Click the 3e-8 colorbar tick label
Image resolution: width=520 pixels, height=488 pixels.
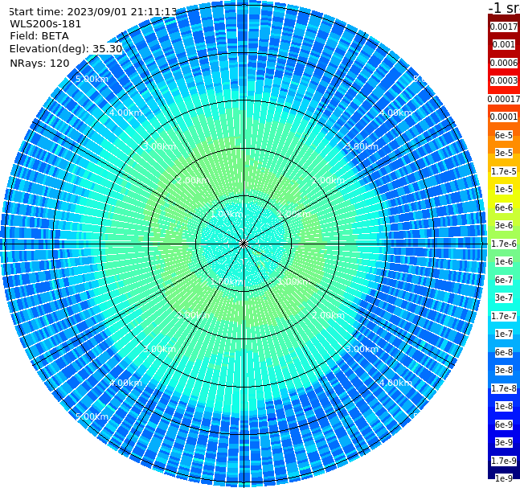pyautogui.click(x=504, y=370)
